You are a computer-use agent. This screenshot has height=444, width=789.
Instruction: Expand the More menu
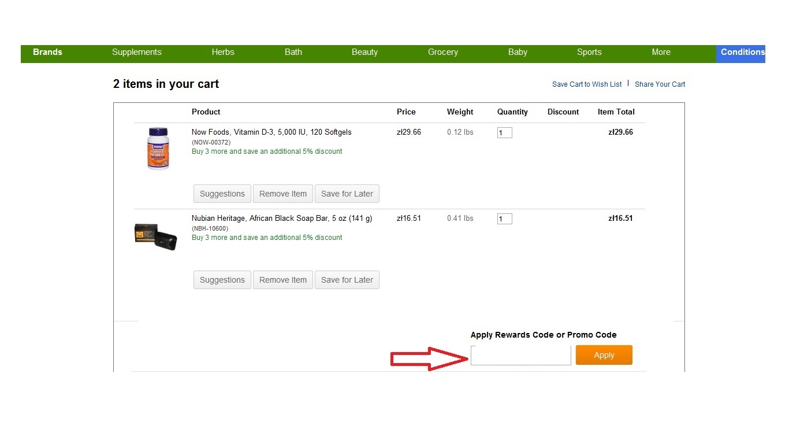click(x=661, y=52)
